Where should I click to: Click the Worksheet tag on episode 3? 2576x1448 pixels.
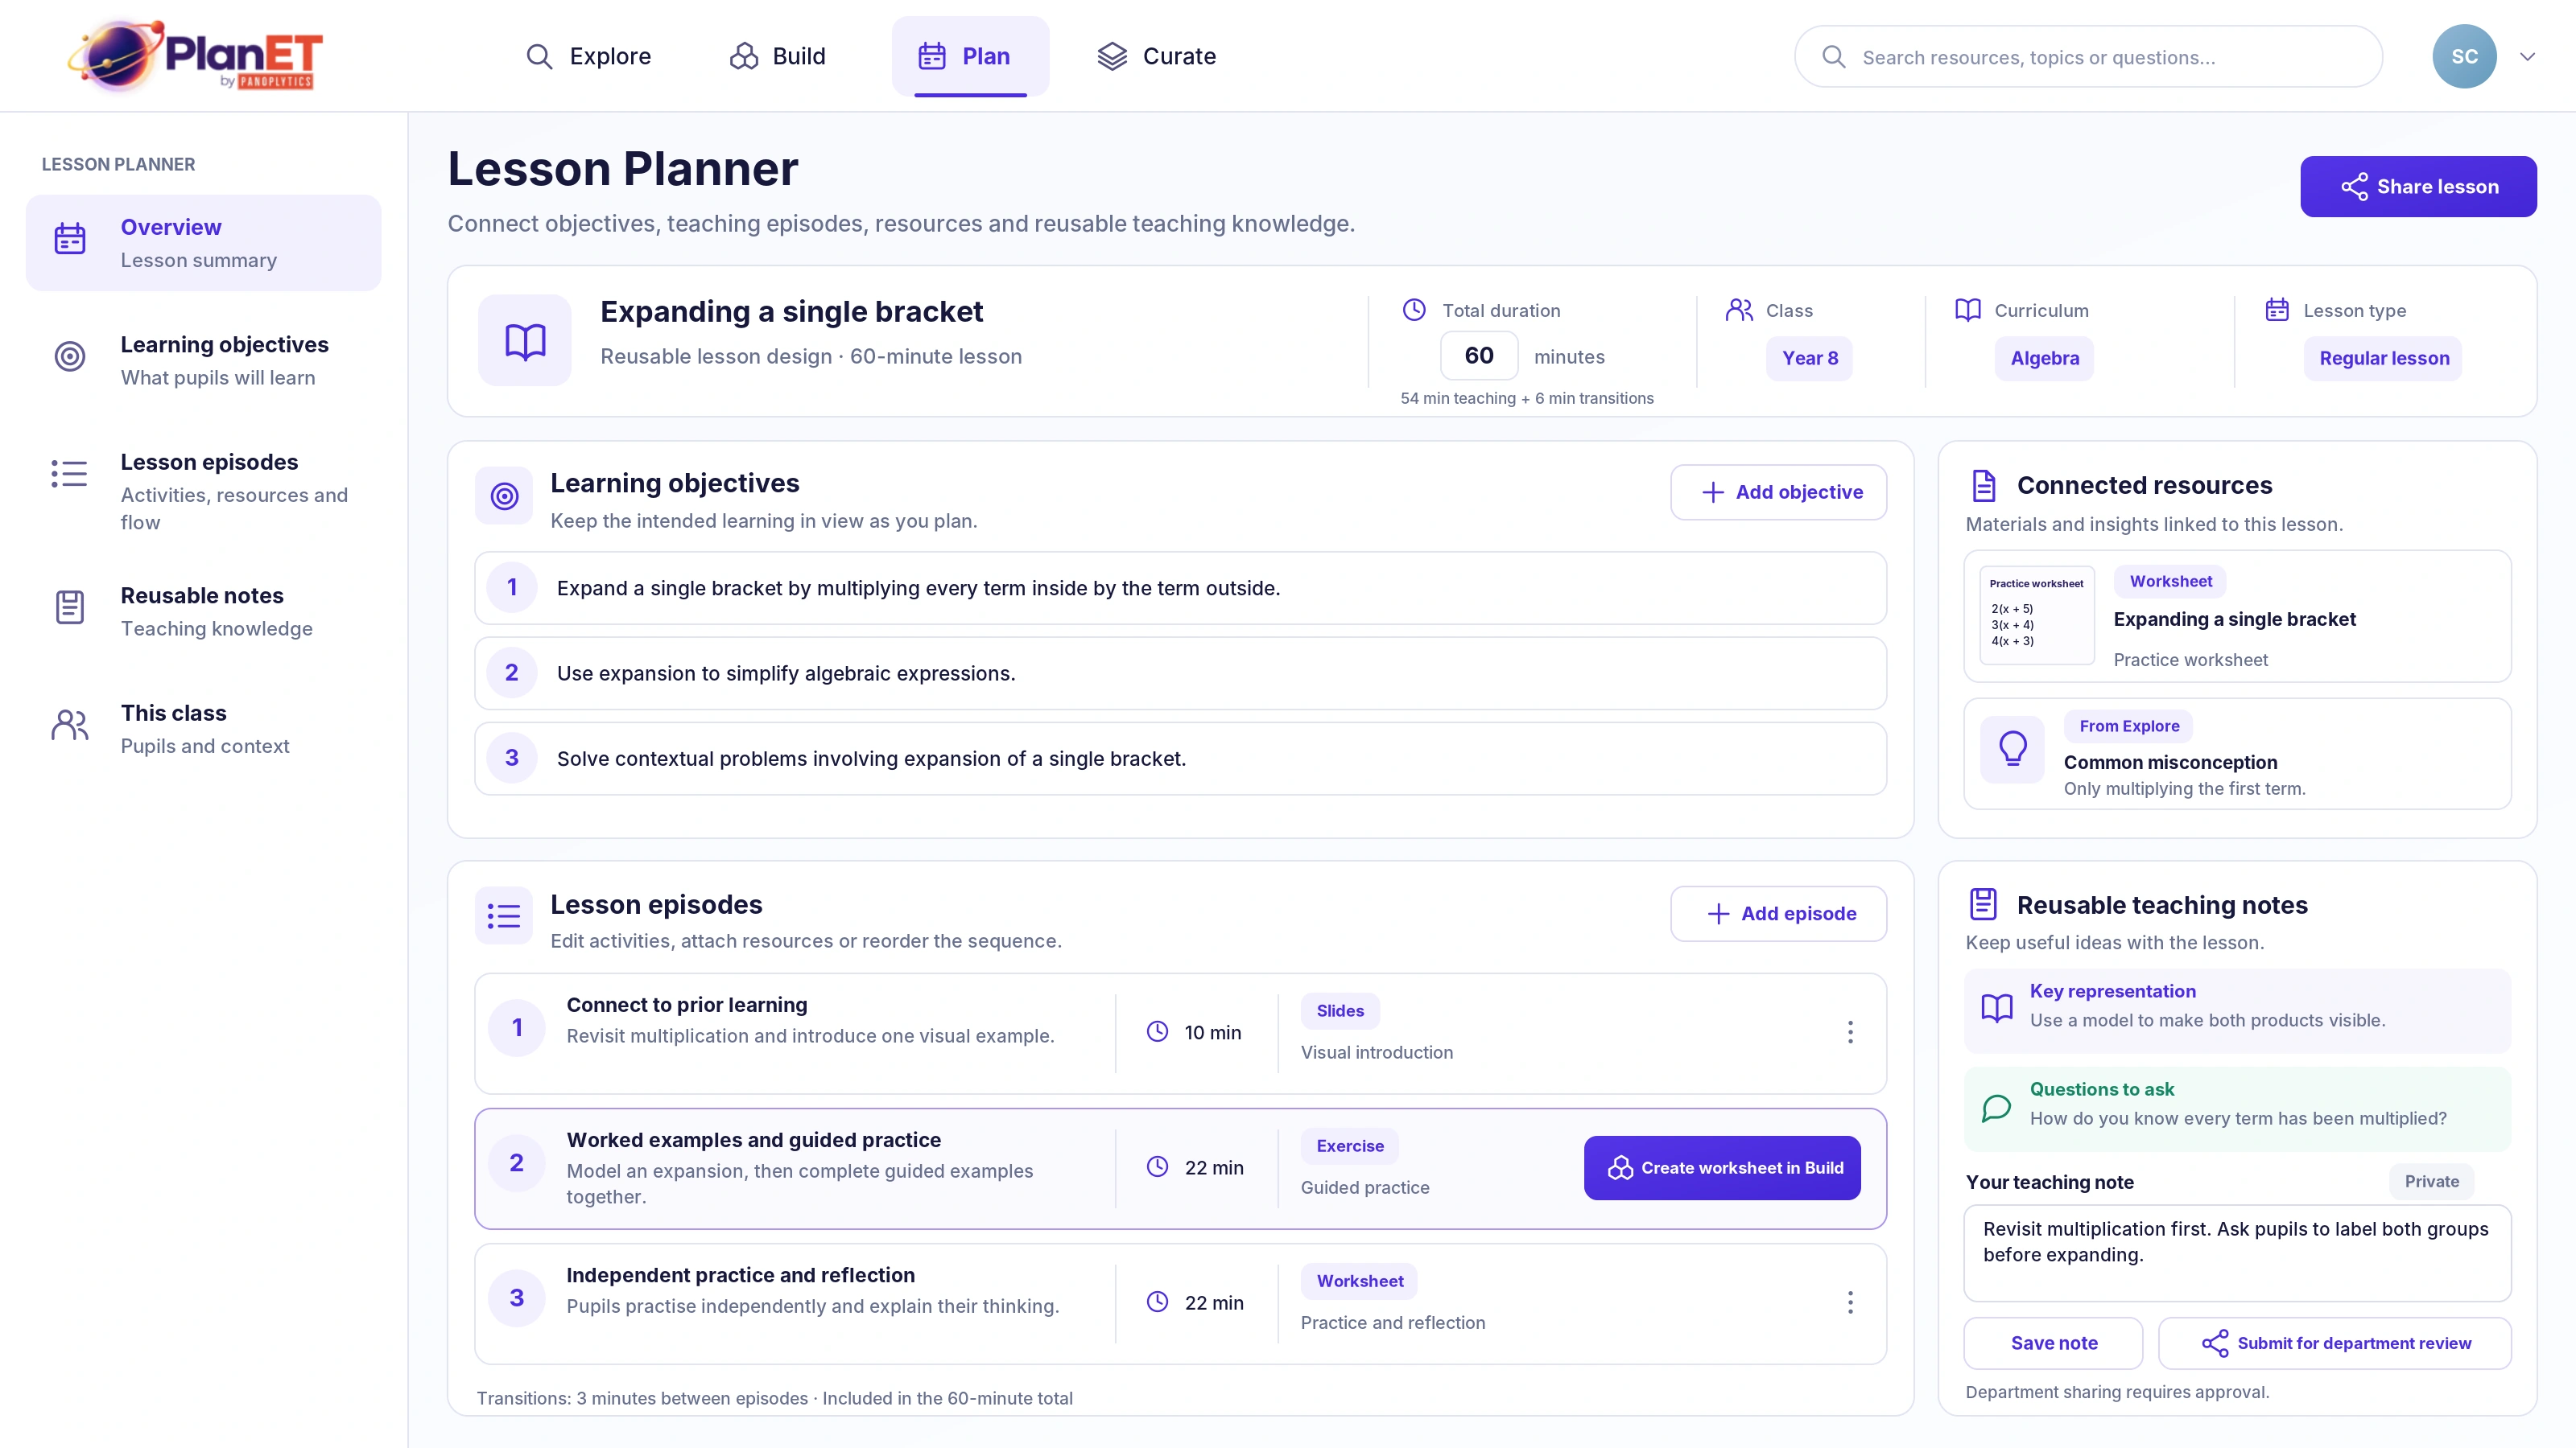pos(1360,1280)
